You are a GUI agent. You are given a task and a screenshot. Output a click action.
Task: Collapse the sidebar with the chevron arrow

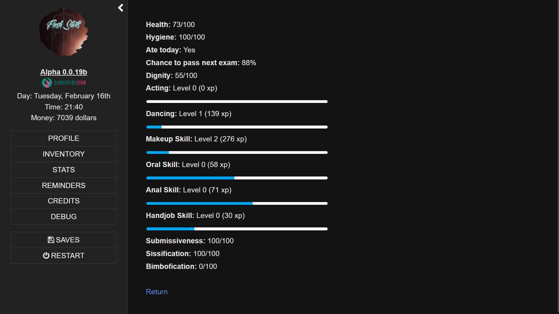tap(120, 8)
